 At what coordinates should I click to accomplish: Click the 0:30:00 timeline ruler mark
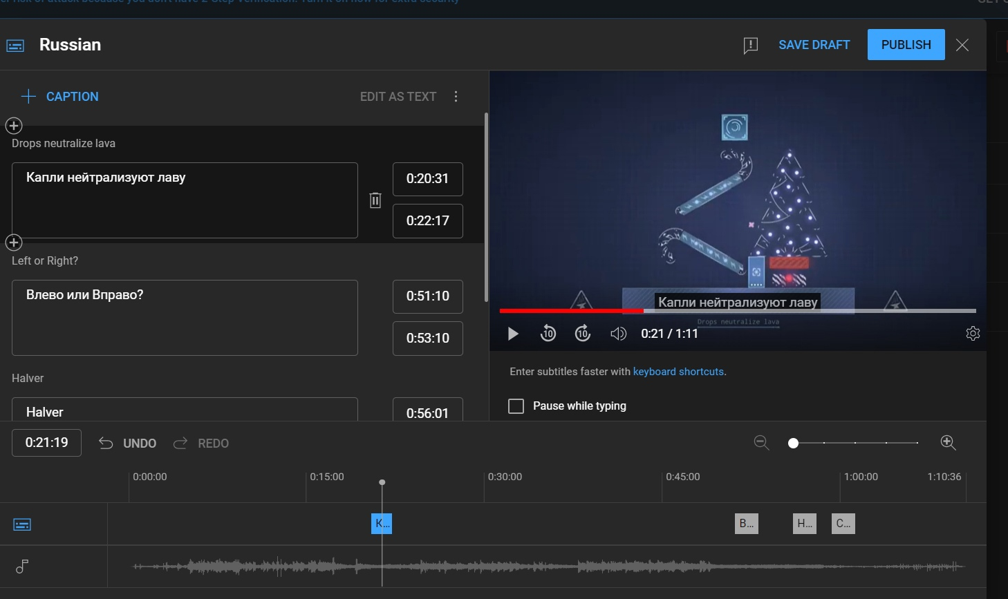point(505,477)
